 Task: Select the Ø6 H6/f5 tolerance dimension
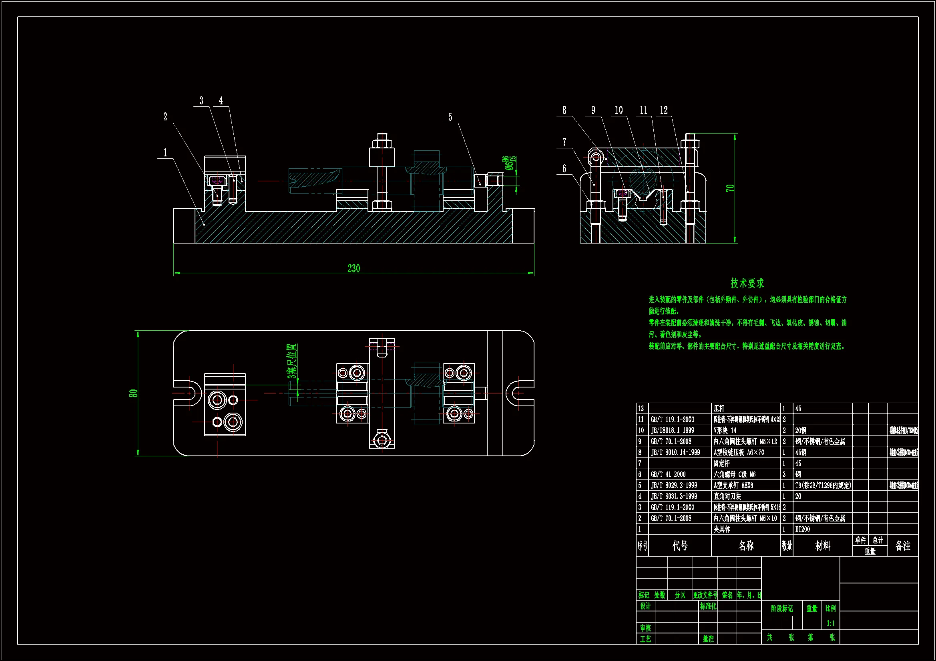[509, 162]
